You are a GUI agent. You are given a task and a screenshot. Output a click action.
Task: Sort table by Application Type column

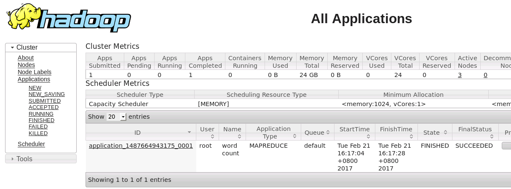coord(273,132)
